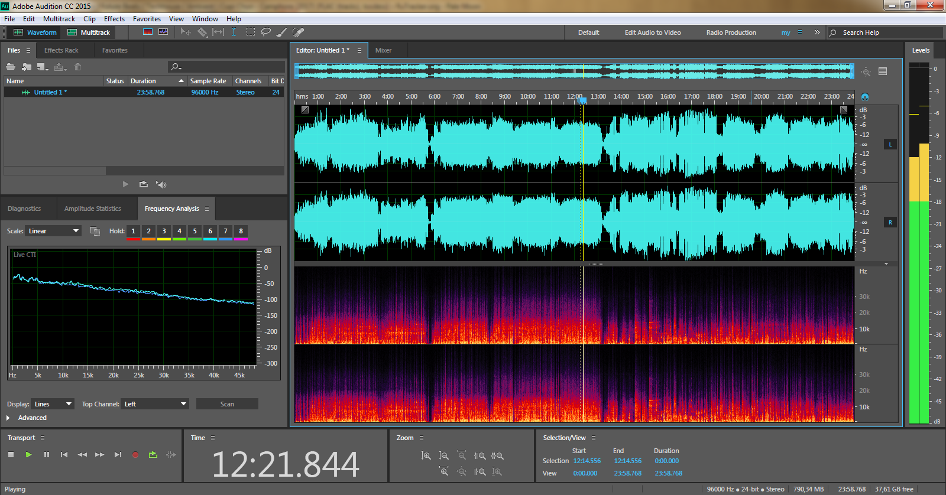Click Zoom In at In Point icon
Viewport: 946px width, 495px height.
pyautogui.click(x=480, y=455)
